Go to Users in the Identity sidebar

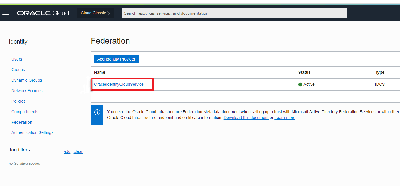click(17, 59)
